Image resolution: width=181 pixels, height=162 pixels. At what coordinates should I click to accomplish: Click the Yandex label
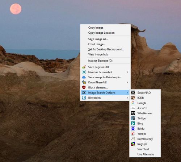click(x=142, y=134)
